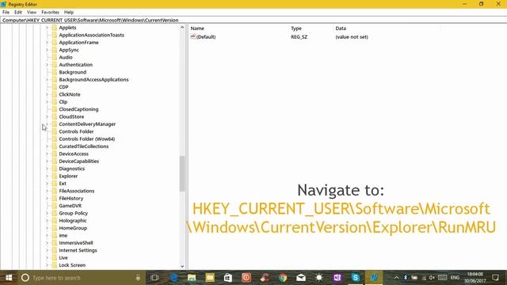Select the FileAssociations key
The height and width of the screenshot is (285, 507).
[x=77, y=191]
